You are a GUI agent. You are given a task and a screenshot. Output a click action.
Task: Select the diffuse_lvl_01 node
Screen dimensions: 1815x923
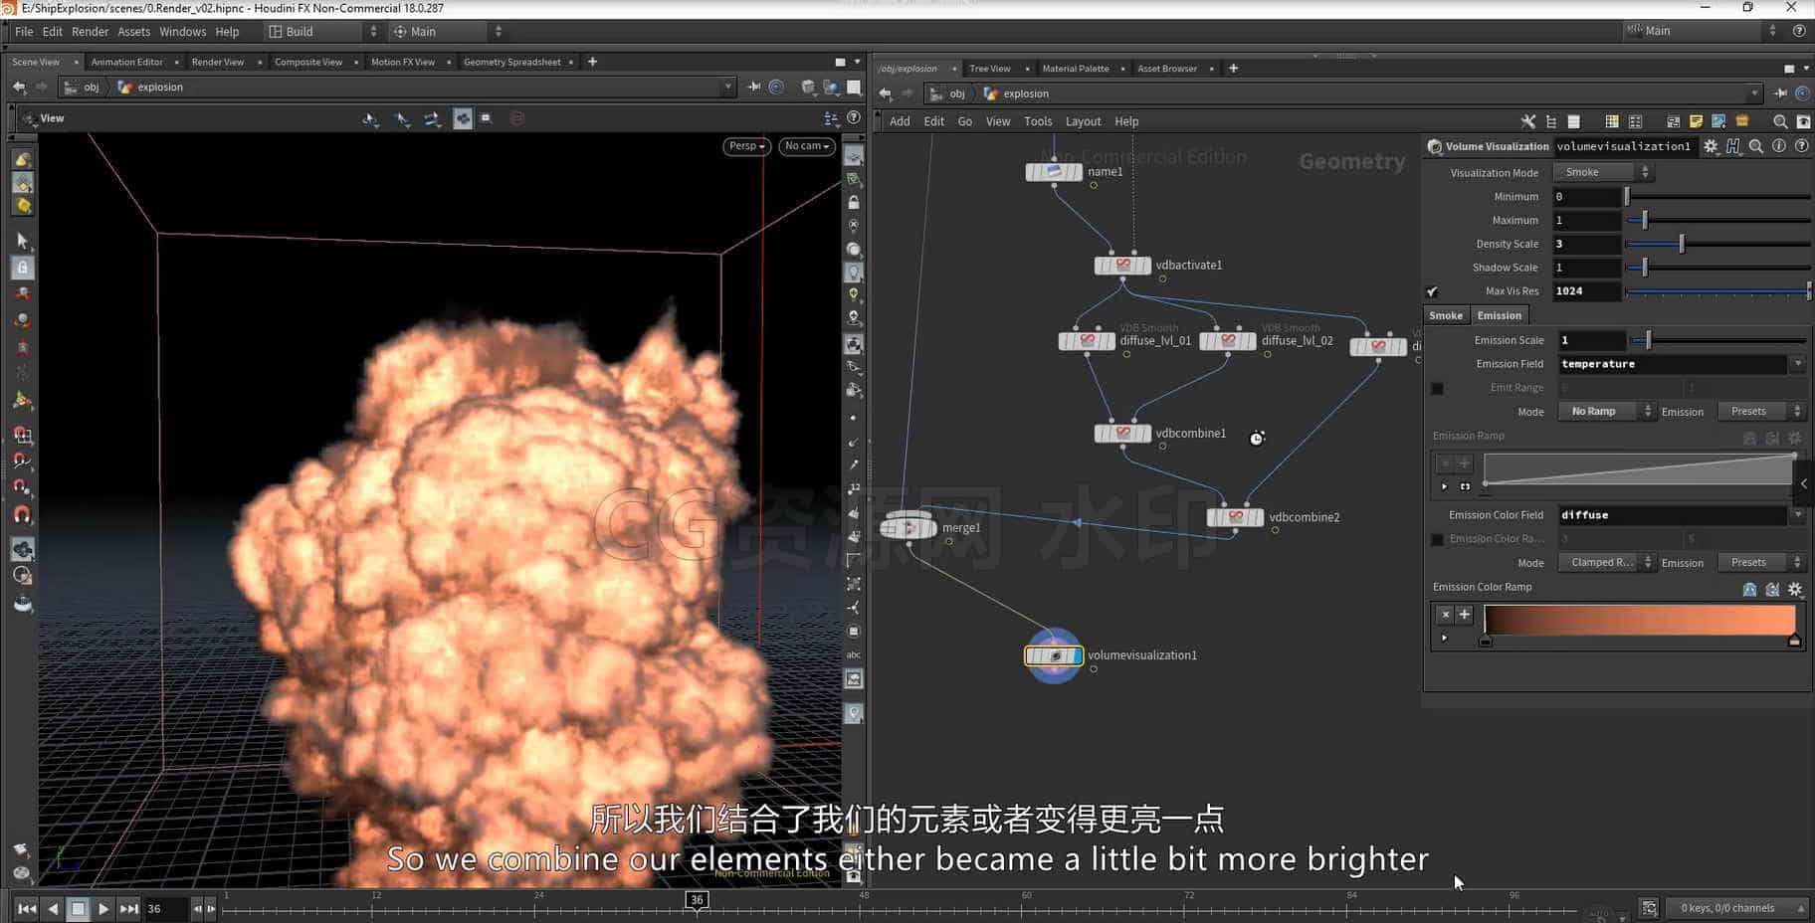click(1087, 341)
